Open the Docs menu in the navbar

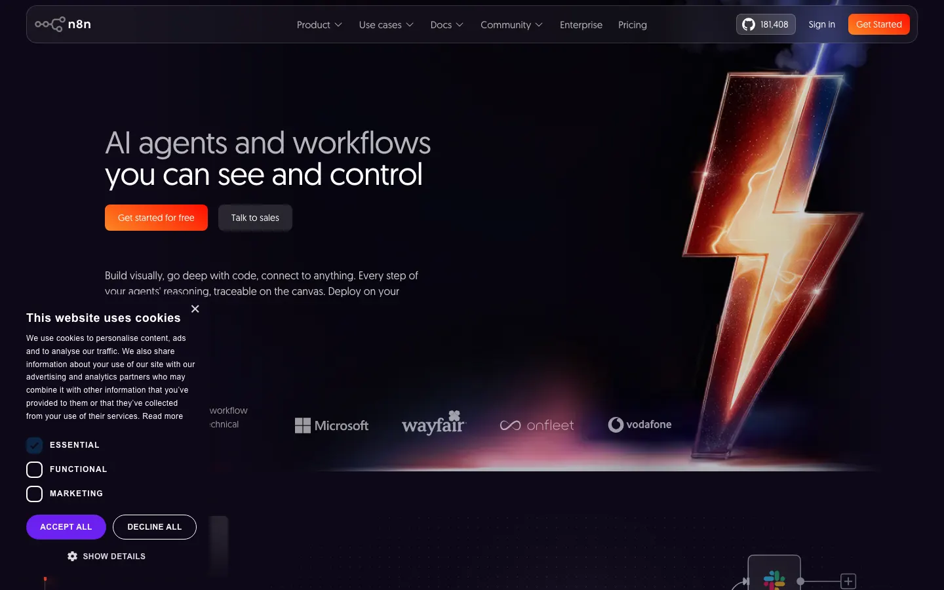coord(446,25)
